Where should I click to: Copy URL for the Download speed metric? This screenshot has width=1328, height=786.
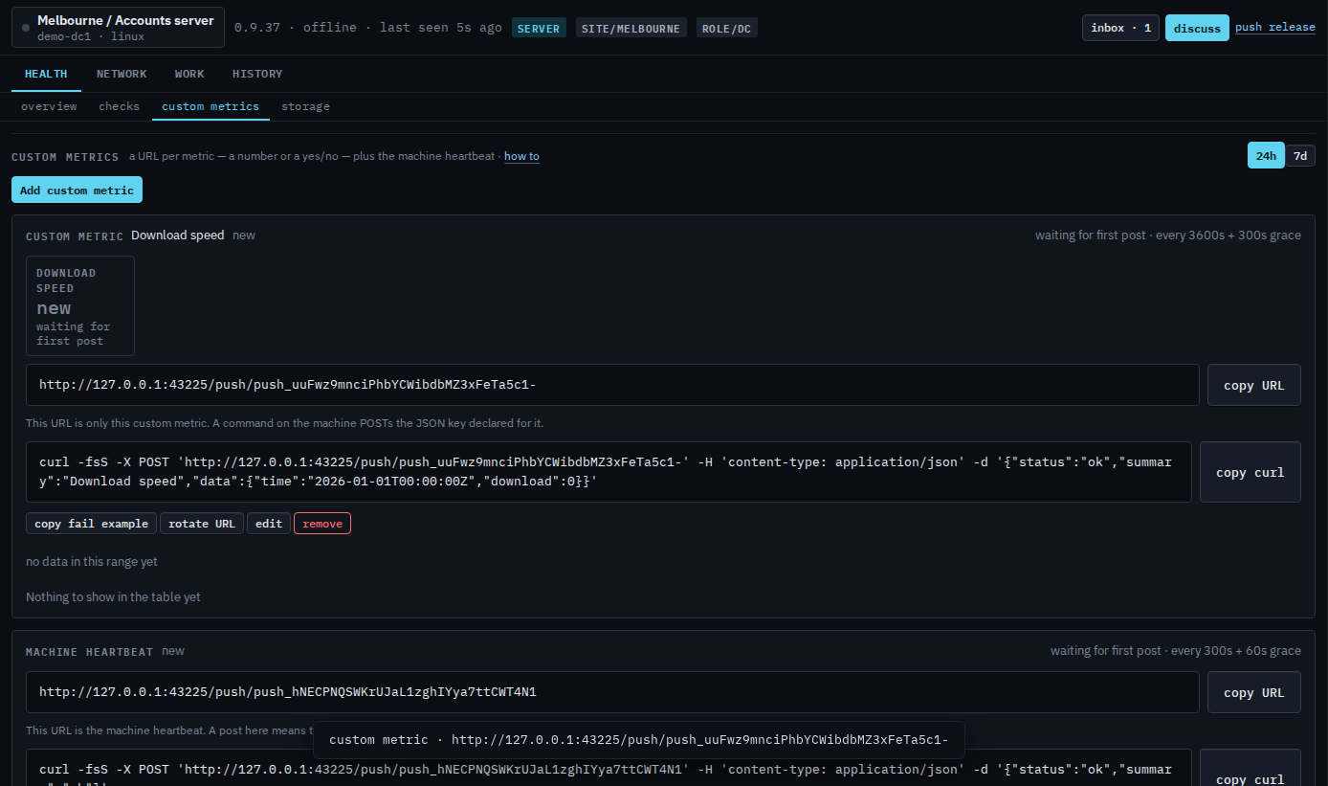tap(1254, 385)
